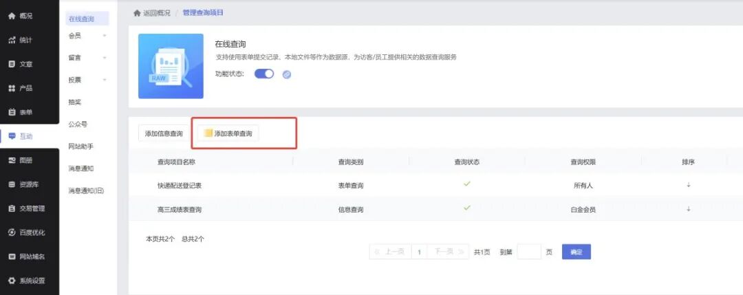Click the 查询项目名称 column header
The image size is (743, 295).
(176, 162)
